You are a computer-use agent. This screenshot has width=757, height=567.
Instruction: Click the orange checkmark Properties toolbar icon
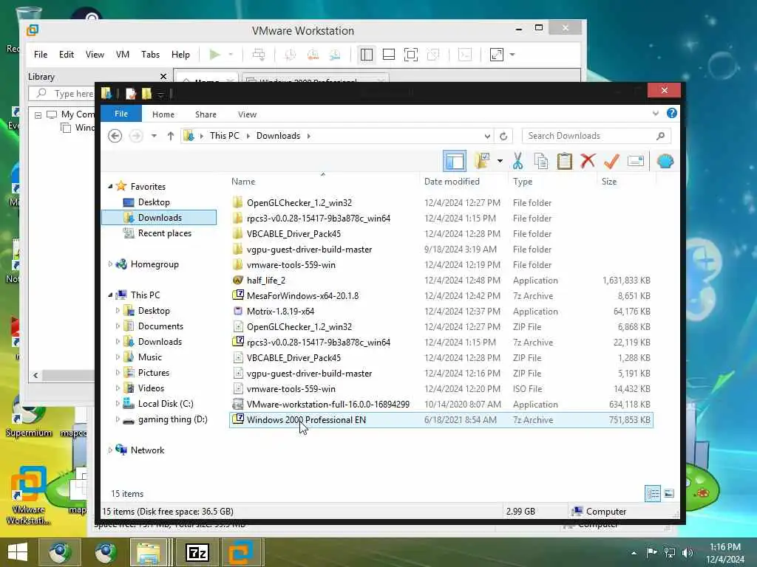(x=611, y=160)
